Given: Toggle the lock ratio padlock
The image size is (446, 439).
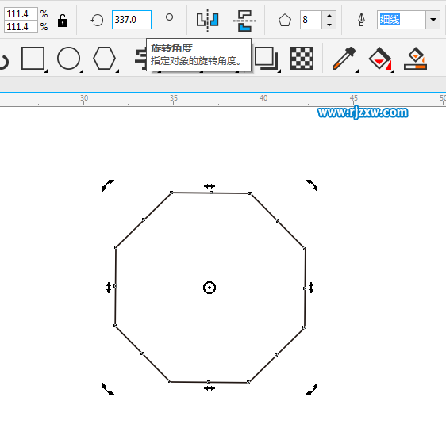Looking at the screenshot, I should (x=62, y=21).
